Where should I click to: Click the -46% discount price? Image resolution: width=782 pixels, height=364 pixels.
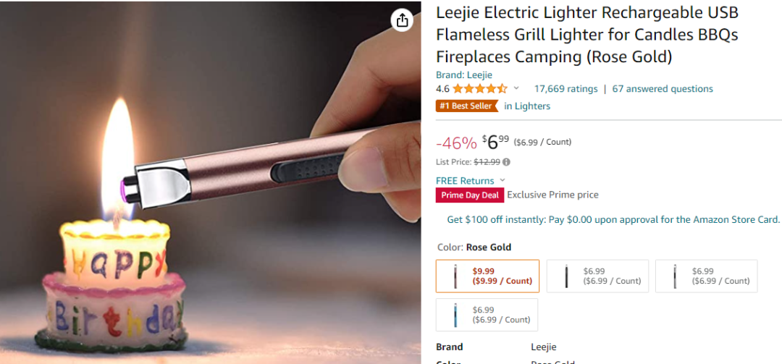click(456, 143)
